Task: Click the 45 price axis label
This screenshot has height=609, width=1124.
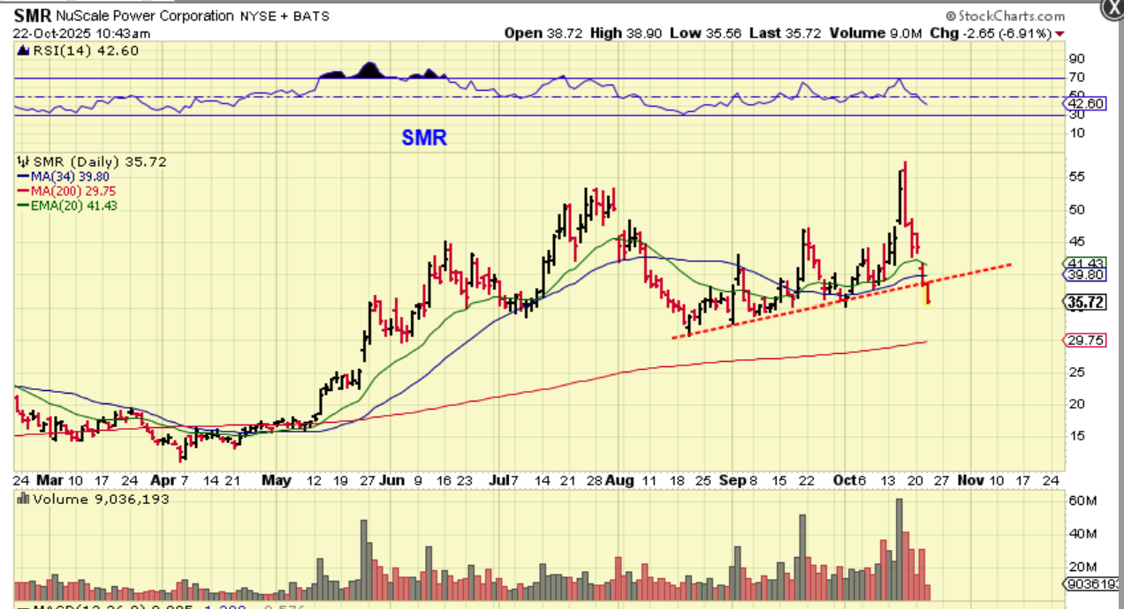Action: [x=1077, y=242]
